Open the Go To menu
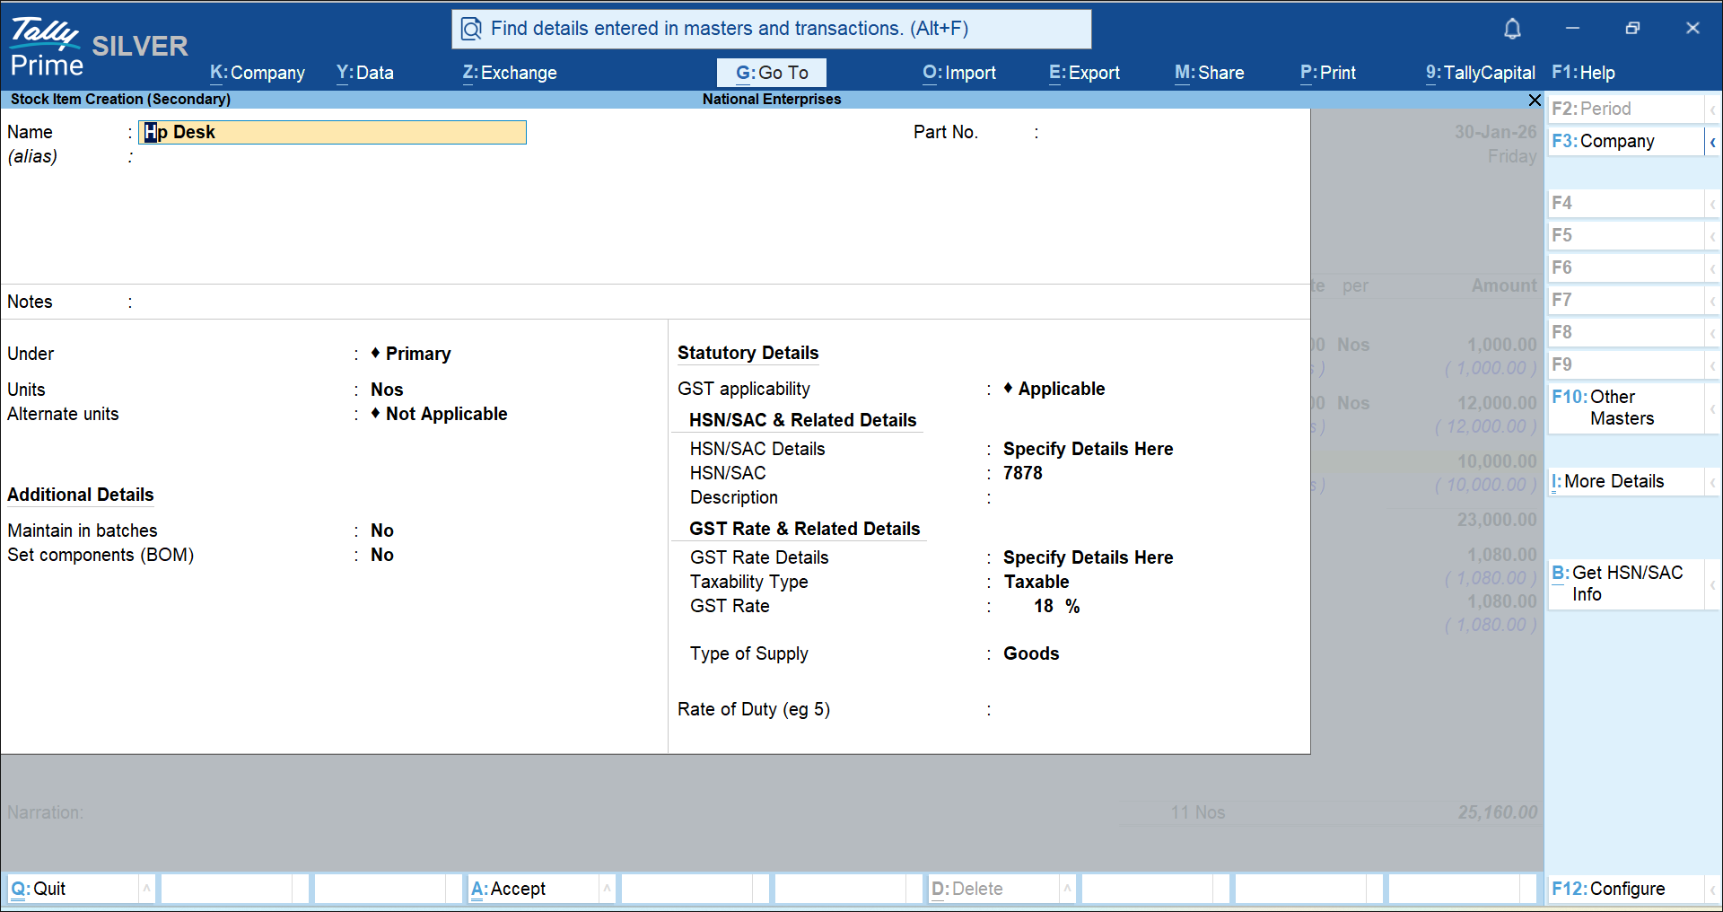This screenshot has width=1723, height=912. pos(771,73)
